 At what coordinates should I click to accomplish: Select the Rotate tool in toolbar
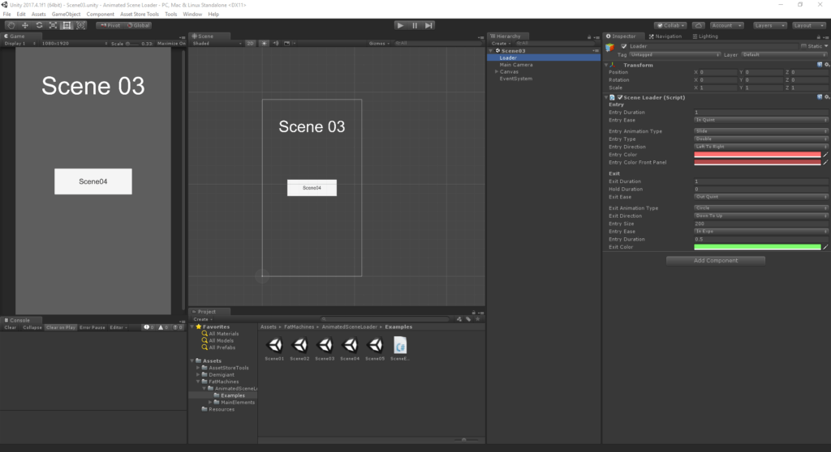click(x=39, y=25)
